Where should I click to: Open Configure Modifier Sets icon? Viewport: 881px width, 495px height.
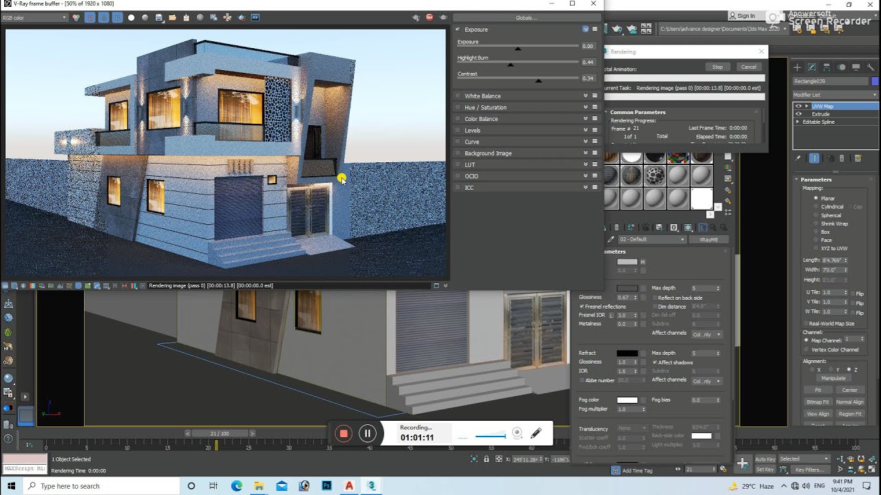click(858, 158)
